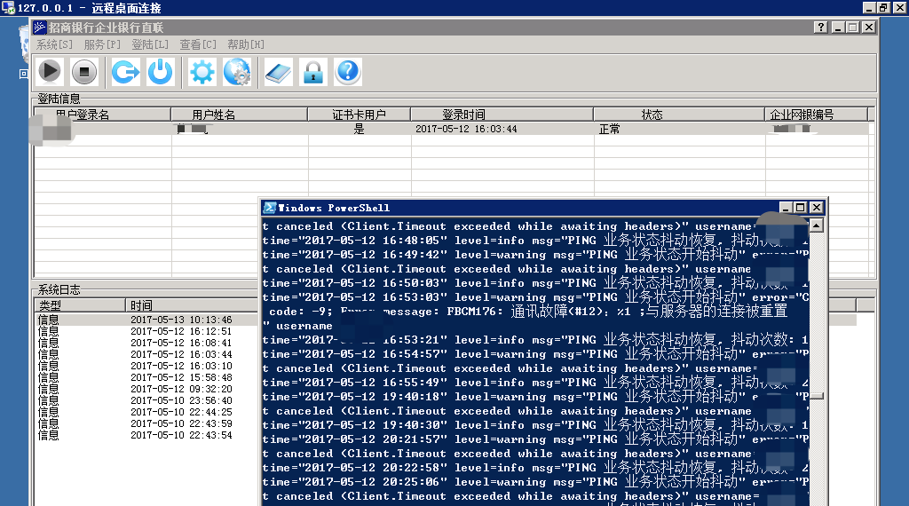909x506 pixels.
Task: Click the title bar question mark help button
Action: tap(820, 28)
